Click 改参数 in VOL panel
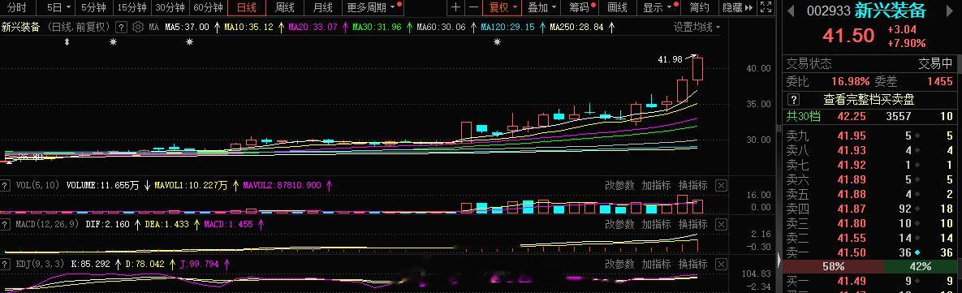962x293 pixels. click(619, 185)
